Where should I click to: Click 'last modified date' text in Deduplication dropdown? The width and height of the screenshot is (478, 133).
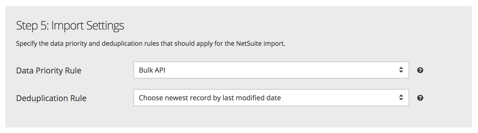(252, 98)
